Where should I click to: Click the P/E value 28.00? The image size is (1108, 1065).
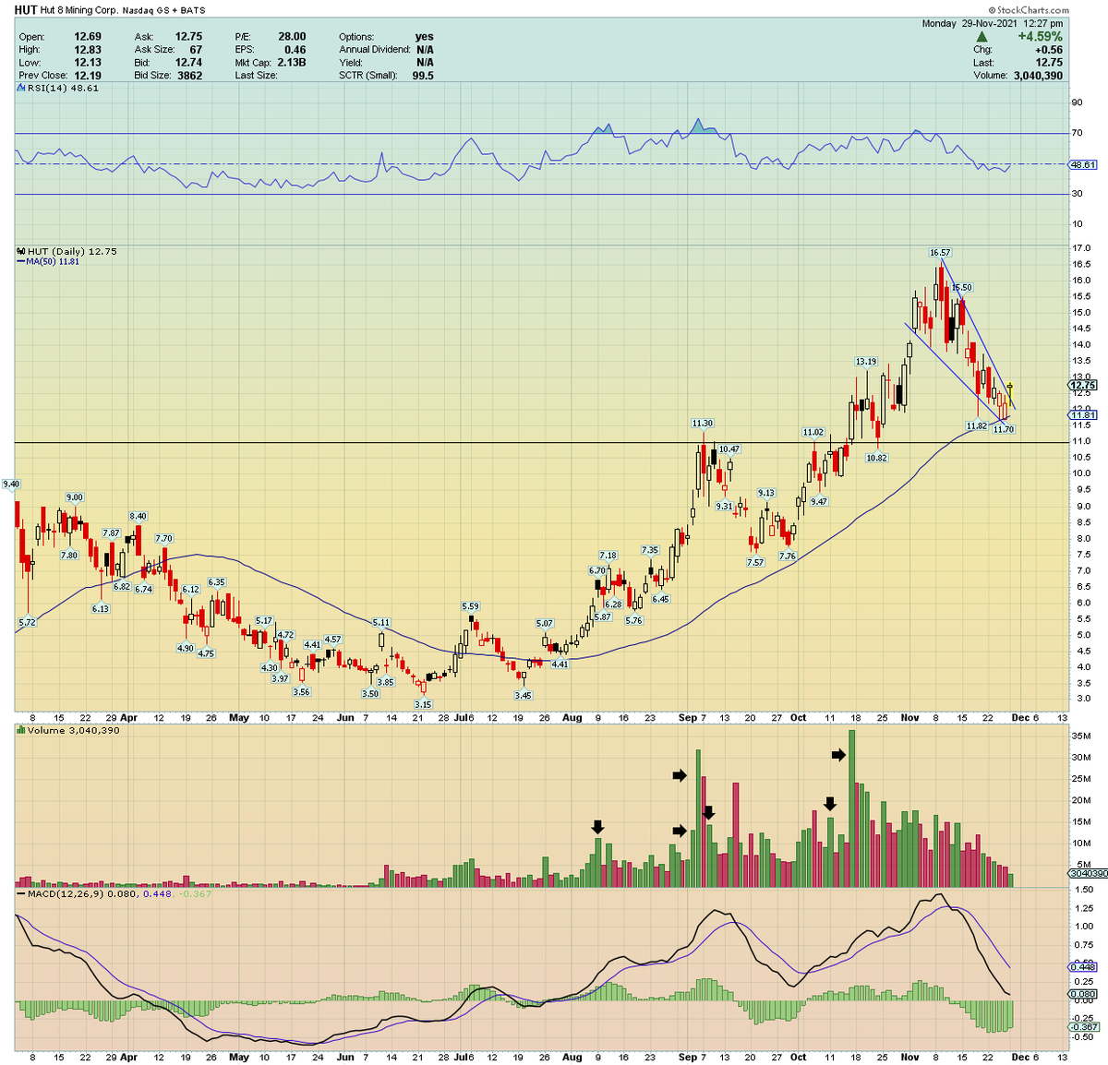[x=292, y=37]
